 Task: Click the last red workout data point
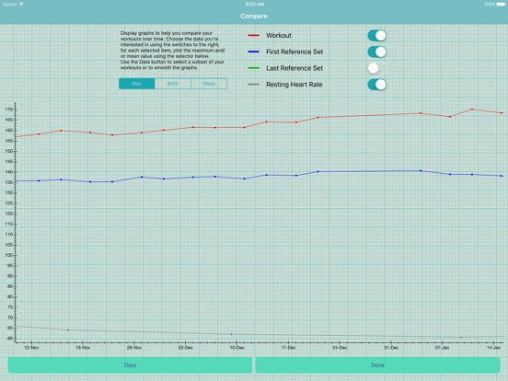502,113
